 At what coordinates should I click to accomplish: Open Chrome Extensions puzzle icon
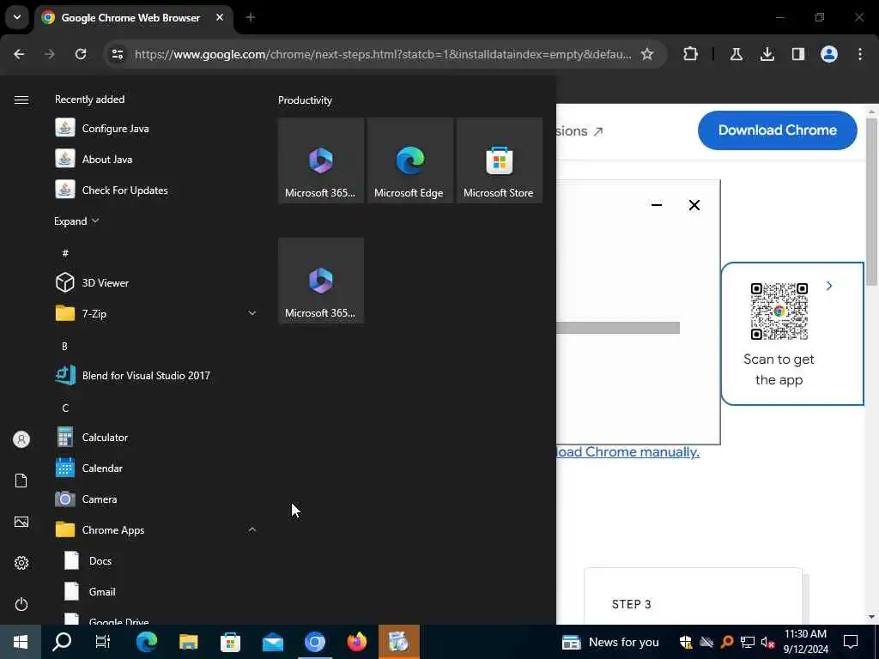tap(690, 54)
